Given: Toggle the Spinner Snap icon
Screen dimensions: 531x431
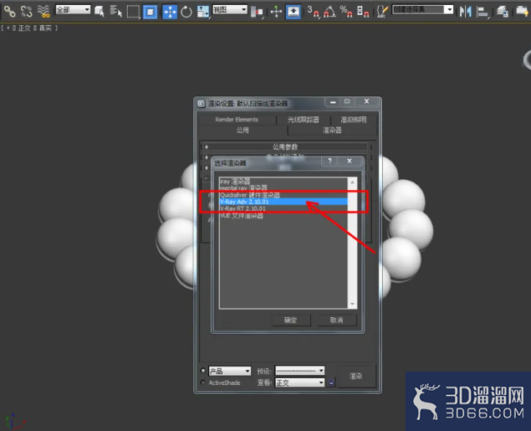Looking at the screenshot, I should [x=363, y=12].
